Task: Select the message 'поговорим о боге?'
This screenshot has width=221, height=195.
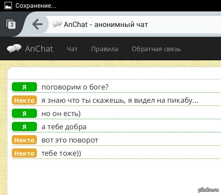Action: 75,87
